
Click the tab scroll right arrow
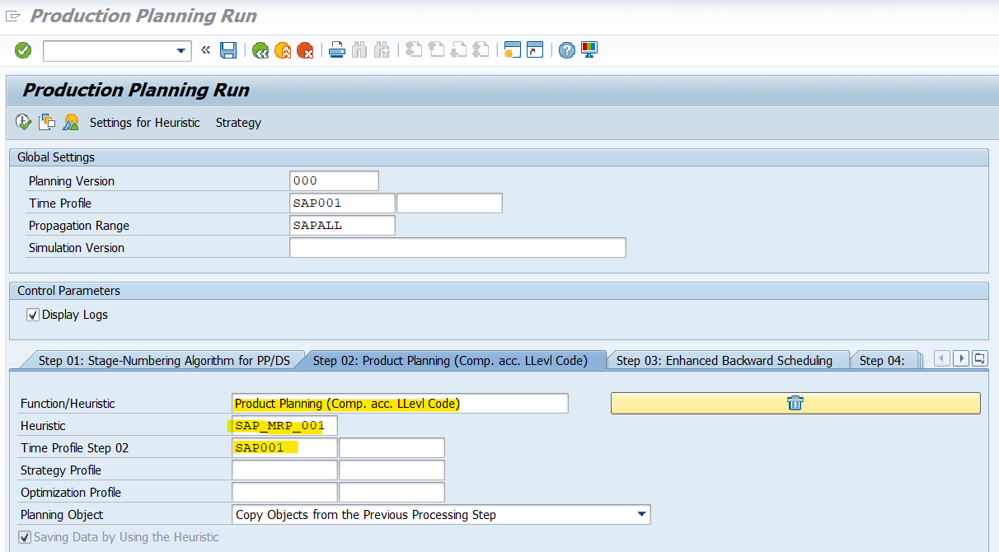pos(960,358)
